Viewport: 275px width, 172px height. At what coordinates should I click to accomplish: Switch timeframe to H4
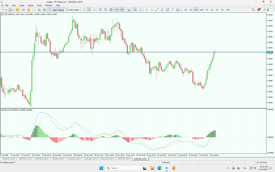point(212,10)
